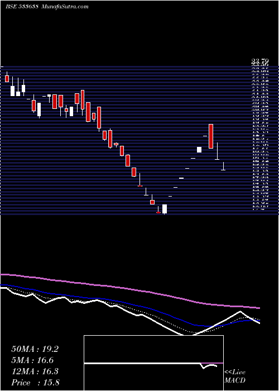Click the MunafaSutra.com header text
The image size is (279, 391).
pyautogui.click(x=65, y=7)
